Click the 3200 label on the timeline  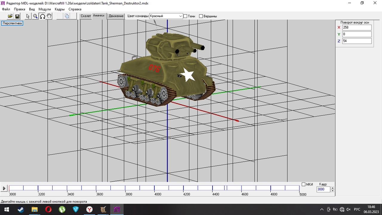pyautogui.click(x=41, y=194)
